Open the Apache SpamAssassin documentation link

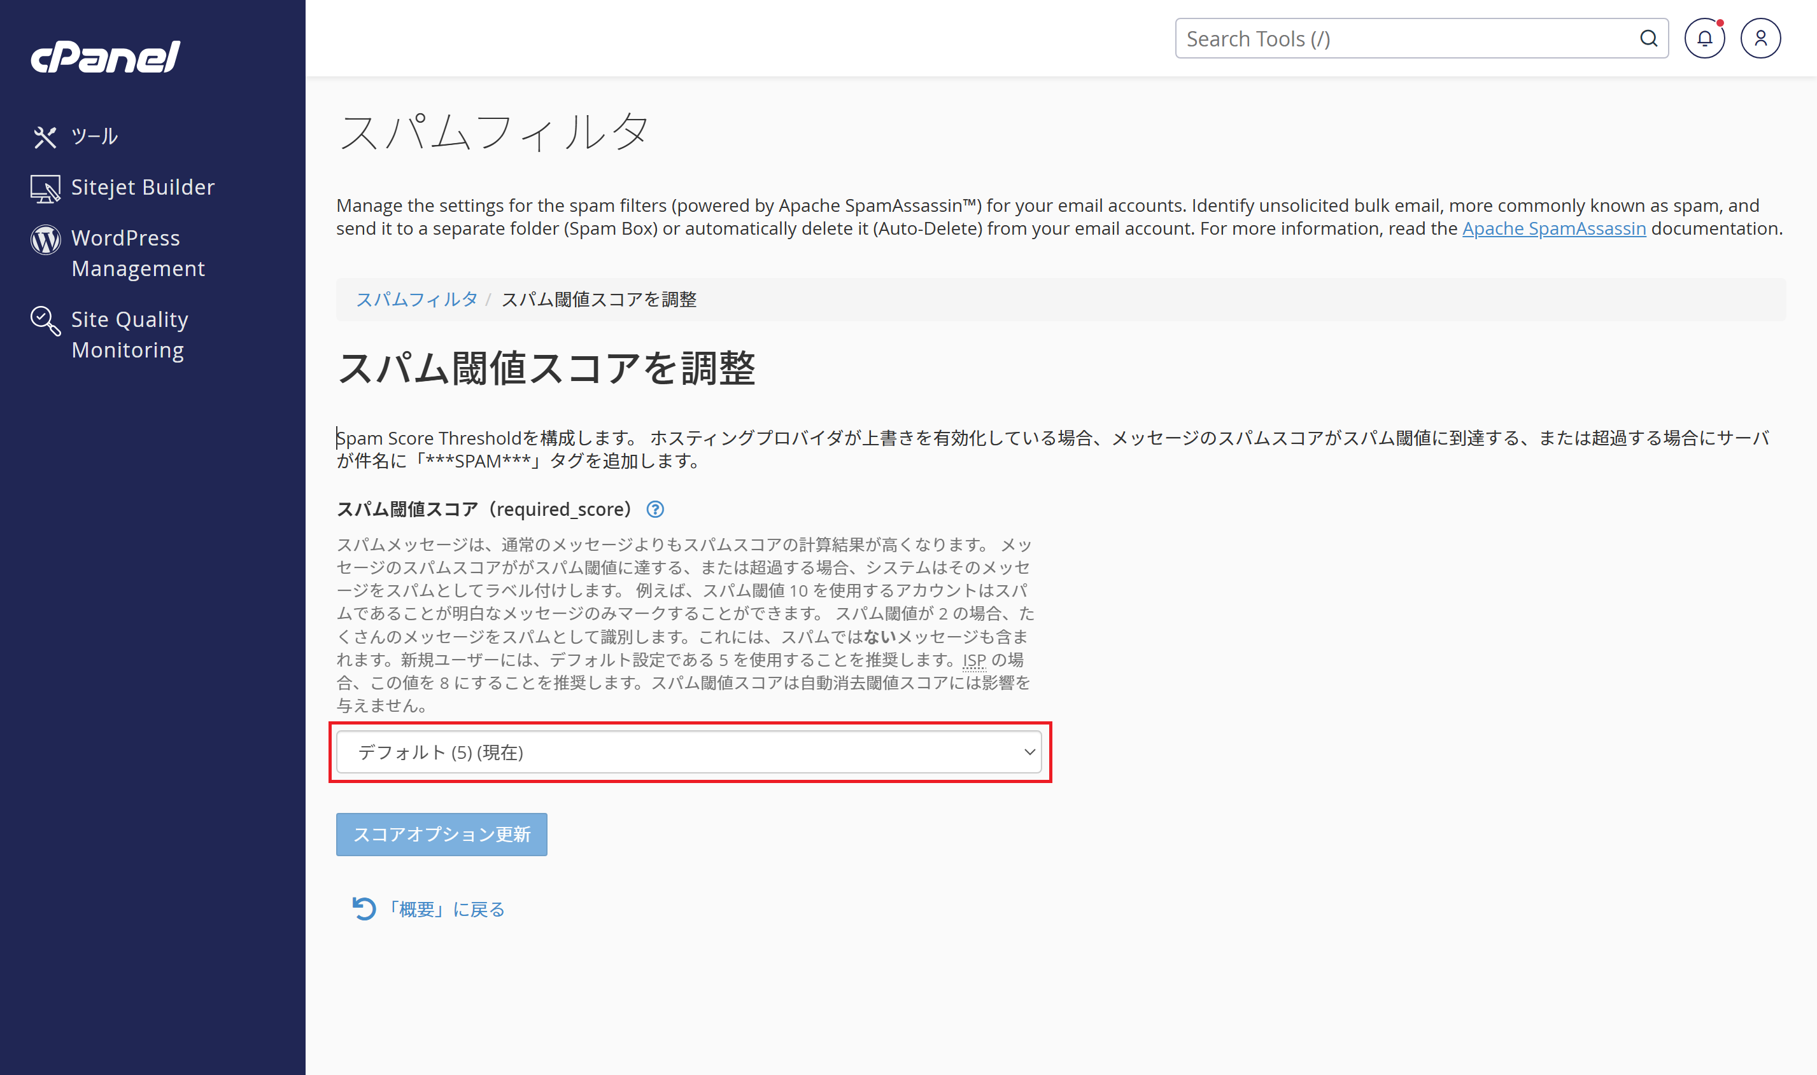(1554, 228)
